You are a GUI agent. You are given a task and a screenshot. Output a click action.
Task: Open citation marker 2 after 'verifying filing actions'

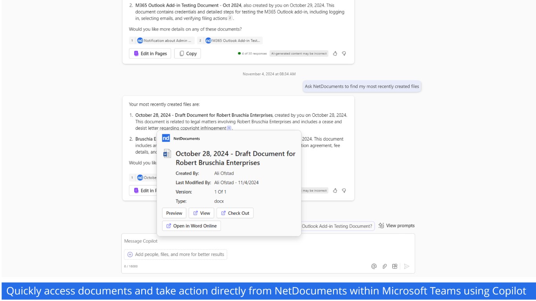pos(230,18)
